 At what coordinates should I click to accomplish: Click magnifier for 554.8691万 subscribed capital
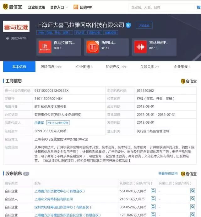pyautogui.click(x=153, y=191)
